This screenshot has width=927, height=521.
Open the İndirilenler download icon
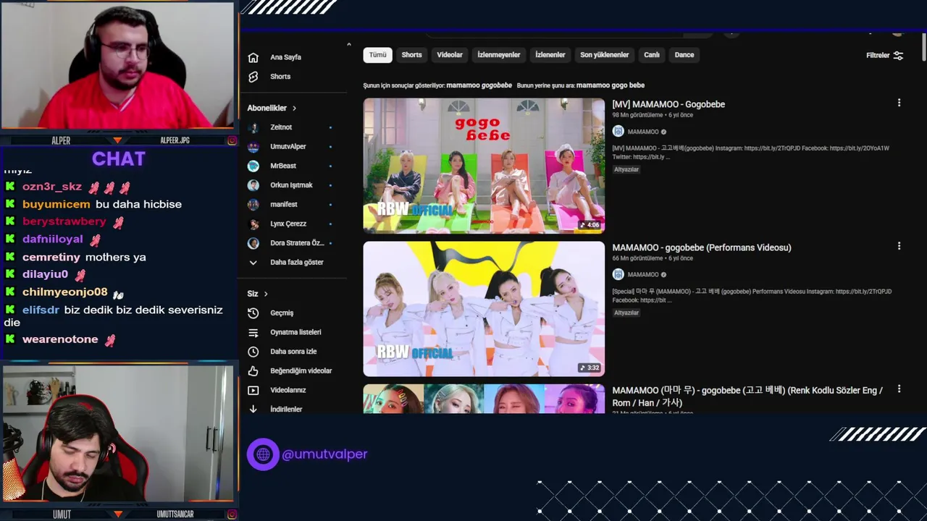pos(253,409)
